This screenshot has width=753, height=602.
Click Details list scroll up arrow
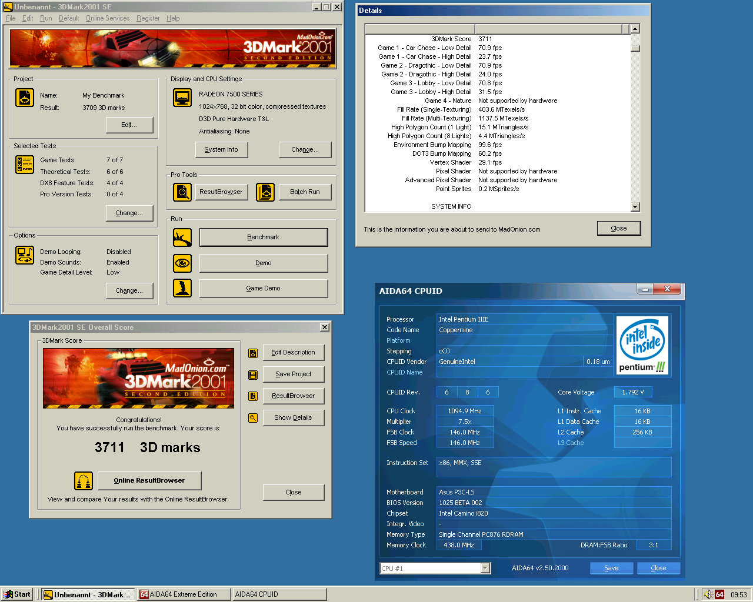point(635,29)
